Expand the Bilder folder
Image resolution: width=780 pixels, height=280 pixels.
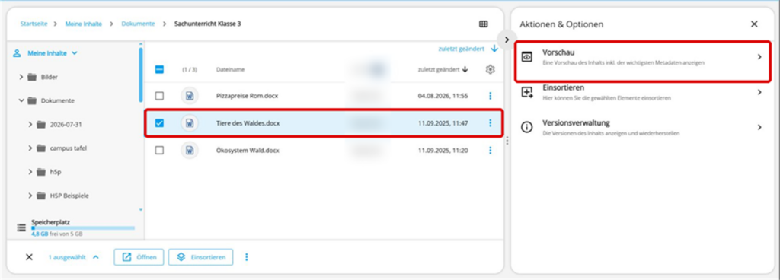(x=21, y=77)
